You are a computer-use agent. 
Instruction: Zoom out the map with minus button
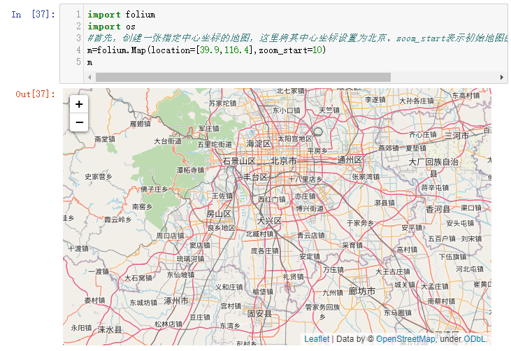tap(79, 122)
